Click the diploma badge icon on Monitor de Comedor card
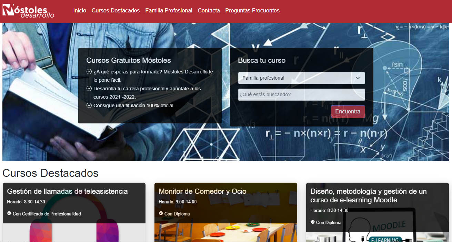This screenshot has height=242, width=452. (161, 213)
